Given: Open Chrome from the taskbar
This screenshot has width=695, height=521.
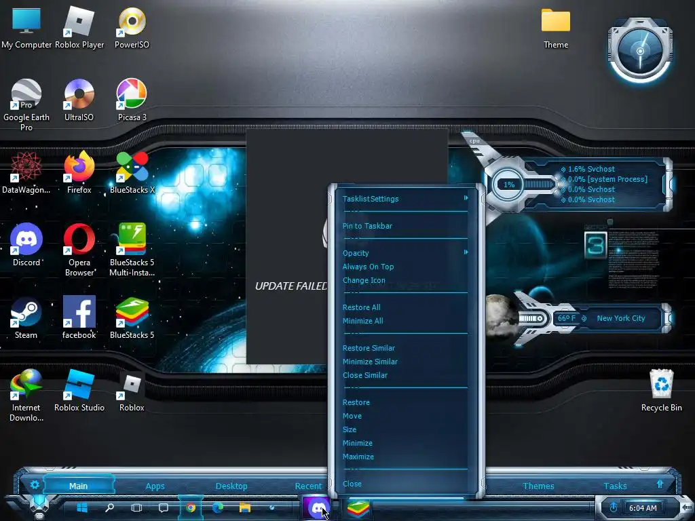Looking at the screenshot, I should [191, 507].
